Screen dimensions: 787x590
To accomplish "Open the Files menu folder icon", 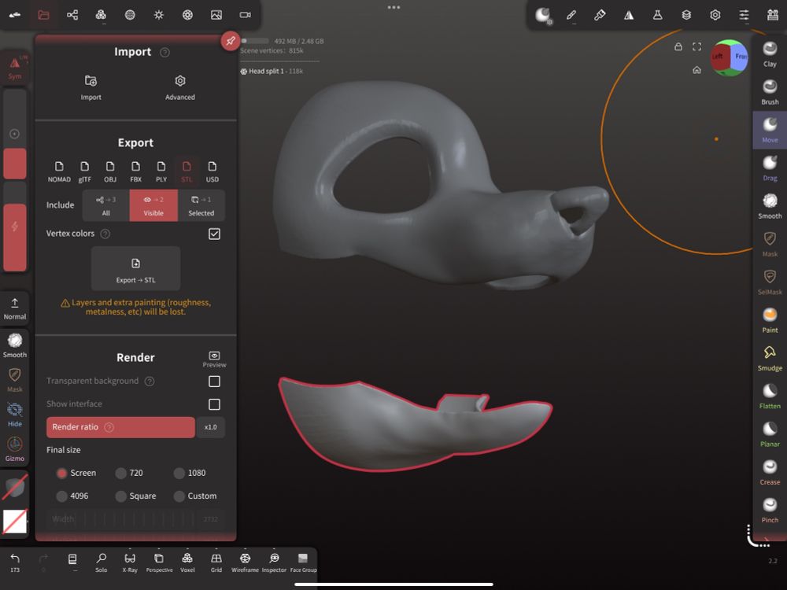I will pyautogui.click(x=43, y=14).
